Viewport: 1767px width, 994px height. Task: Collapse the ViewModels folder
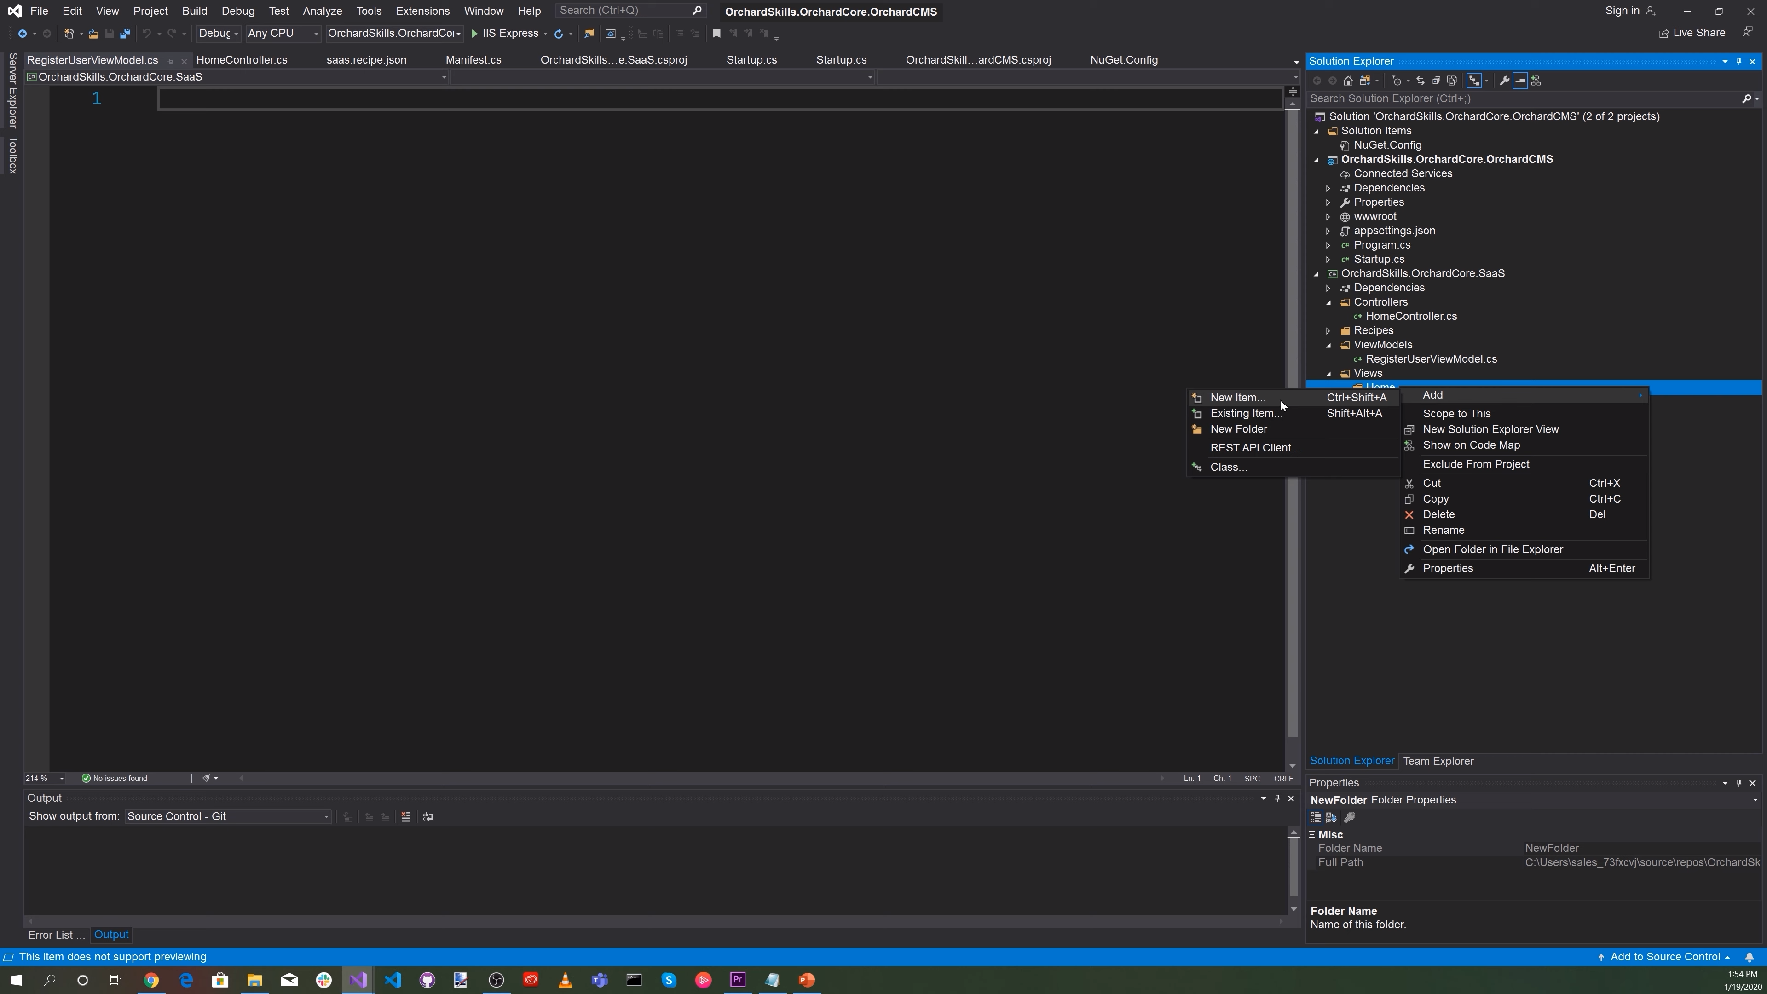pos(1328,345)
